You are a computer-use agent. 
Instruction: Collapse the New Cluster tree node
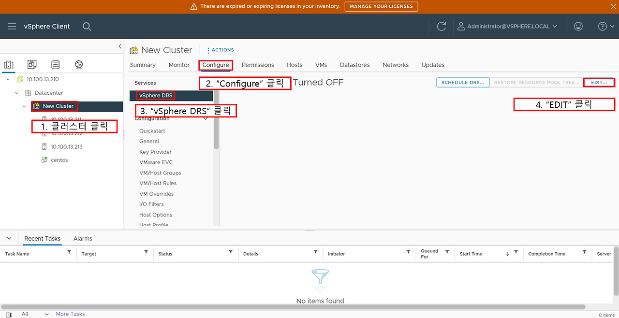pos(25,106)
